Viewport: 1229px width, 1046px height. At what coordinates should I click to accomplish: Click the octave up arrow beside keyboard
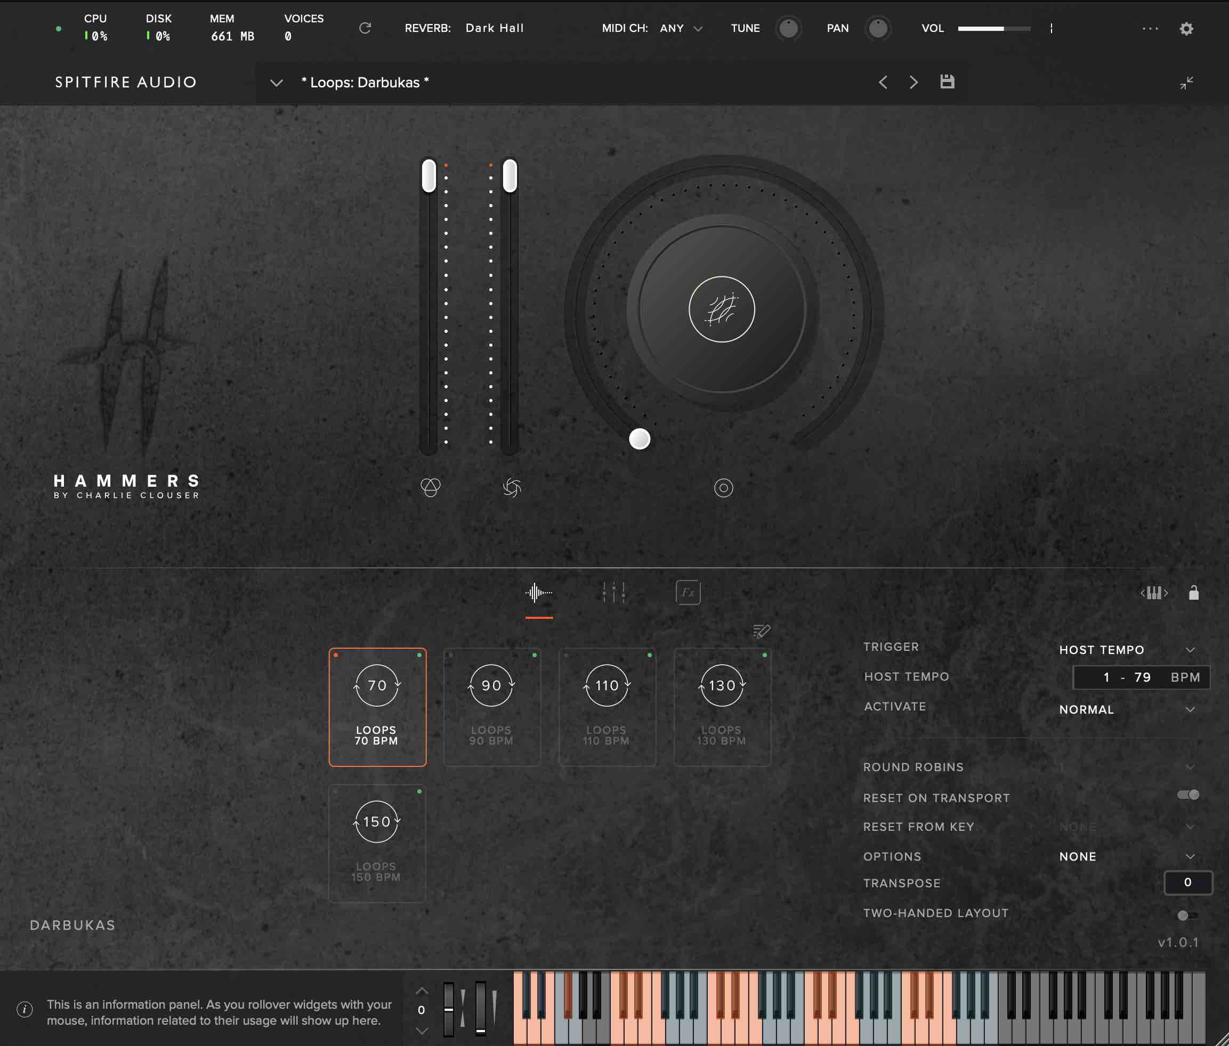click(x=421, y=991)
